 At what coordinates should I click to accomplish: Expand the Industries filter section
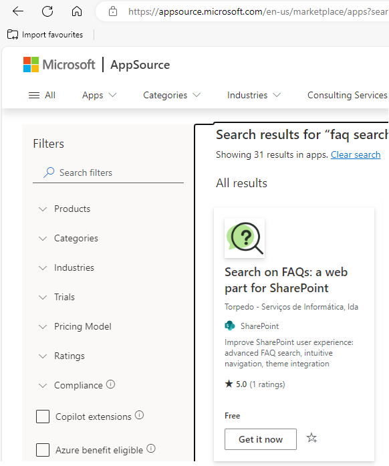click(66, 268)
